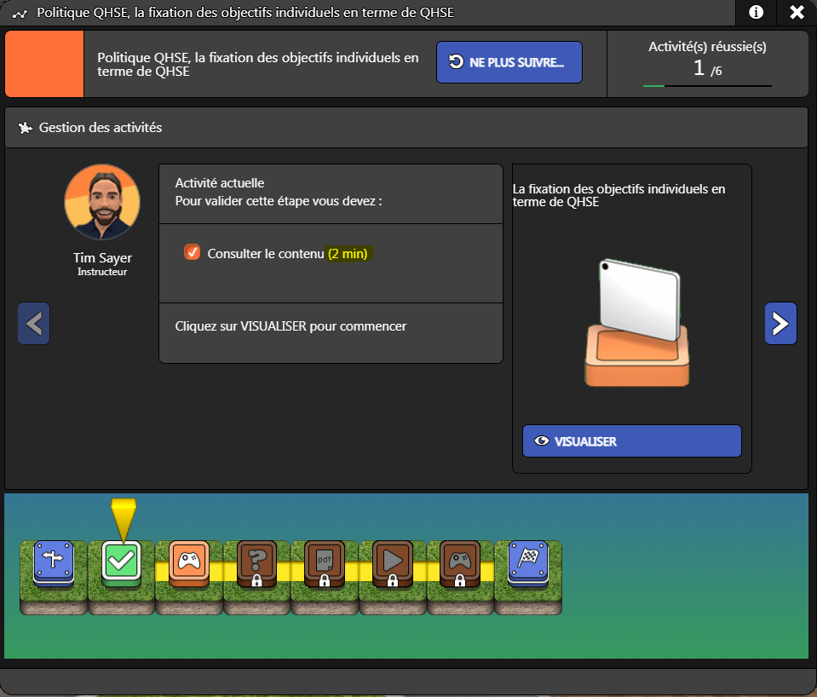Click 'Cliquez sur VISUALISER pour commencer' text
817x697 pixels.
(291, 326)
